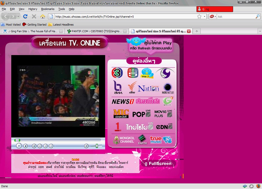Click the Firefox icon in status bar
This screenshot has width=262, height=189.
(x=258, y=186)
